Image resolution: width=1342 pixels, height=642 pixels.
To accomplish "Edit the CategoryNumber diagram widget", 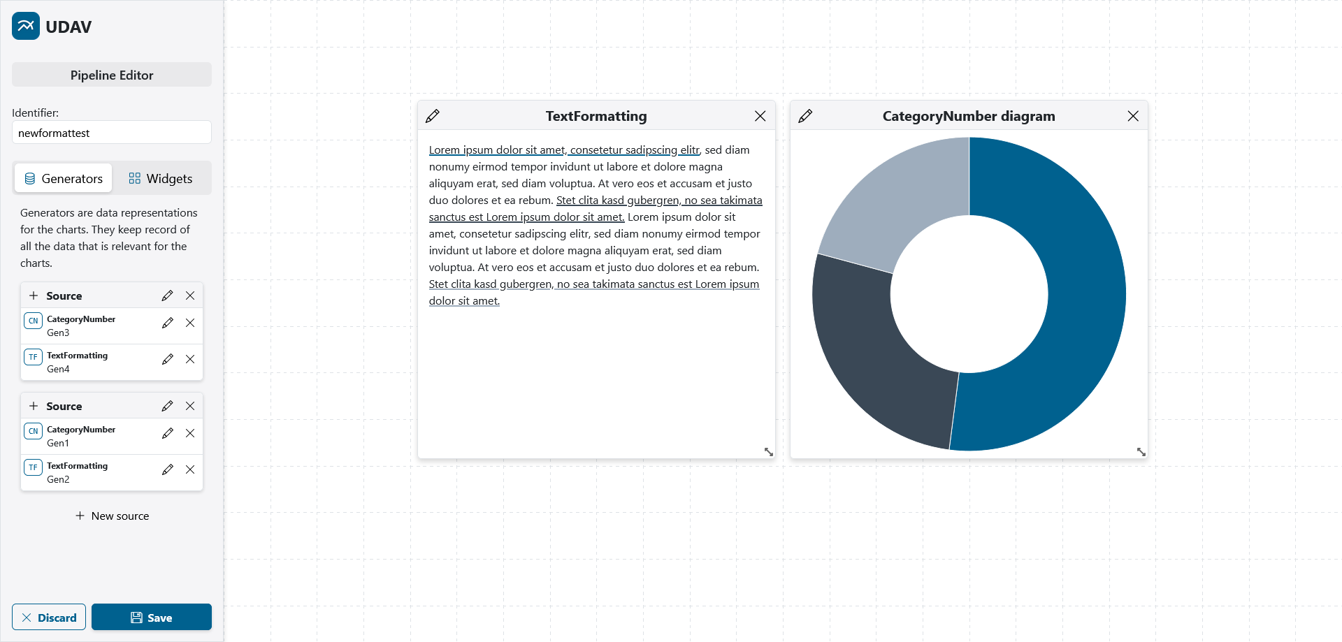I will pos(805,116).
